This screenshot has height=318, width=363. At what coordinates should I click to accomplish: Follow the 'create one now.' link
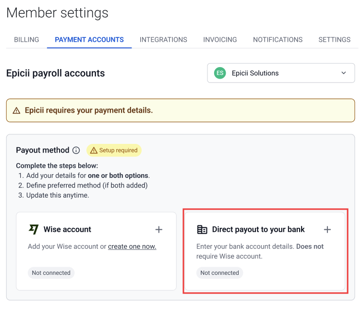[132, 247]
